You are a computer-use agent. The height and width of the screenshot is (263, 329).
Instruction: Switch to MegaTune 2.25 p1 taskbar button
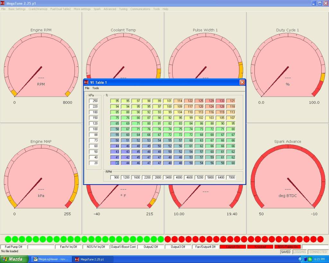pos(92,259)
